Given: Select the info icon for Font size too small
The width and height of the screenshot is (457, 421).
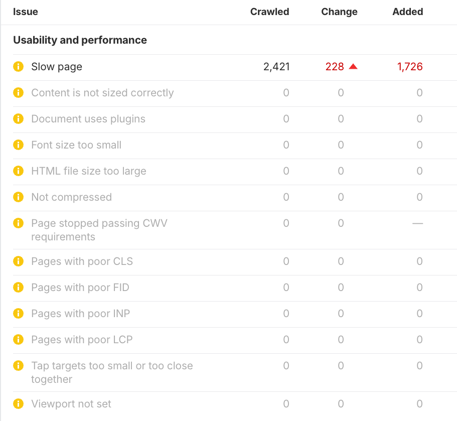Looking at the screenshot, I should [x=18, y=145].
